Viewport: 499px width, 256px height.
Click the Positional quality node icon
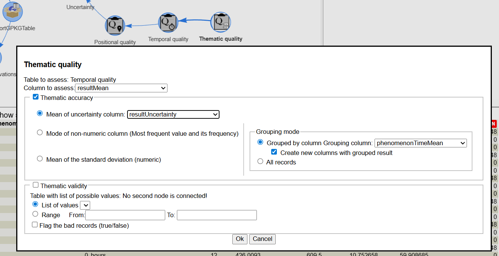[x=115, y=26]
